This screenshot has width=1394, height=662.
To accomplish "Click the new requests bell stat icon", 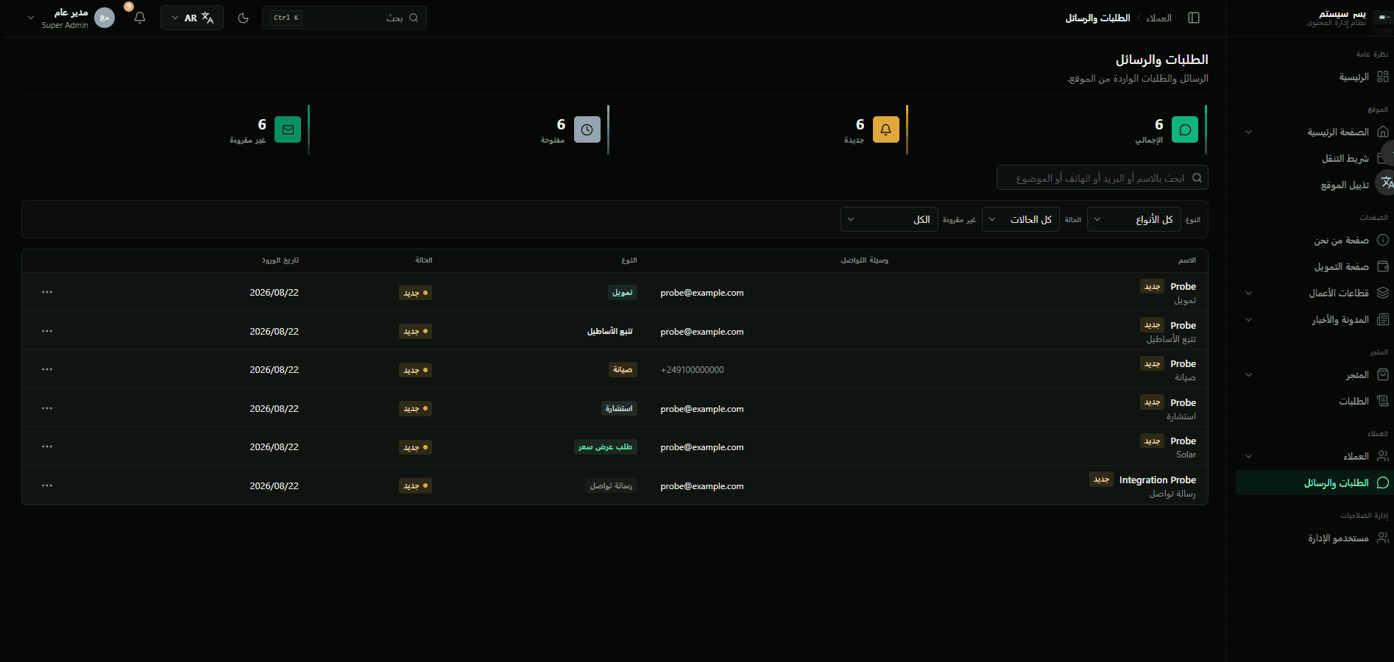I will [x=886, y=129].
